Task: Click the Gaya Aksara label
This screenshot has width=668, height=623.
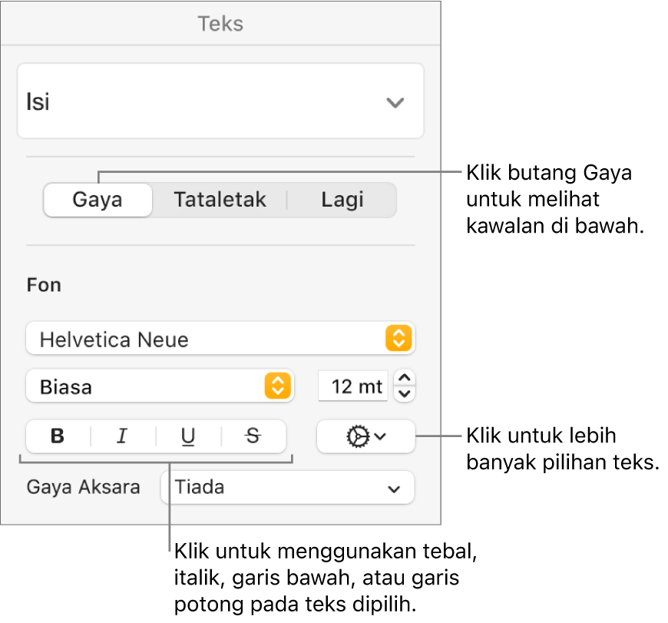Action: (84, 487)
